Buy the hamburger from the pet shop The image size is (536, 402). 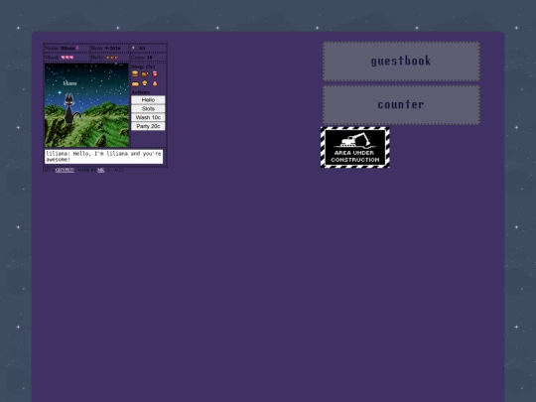point(135,73)
